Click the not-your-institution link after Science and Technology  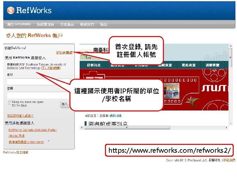pyautogui.click(x=51, y=68)
